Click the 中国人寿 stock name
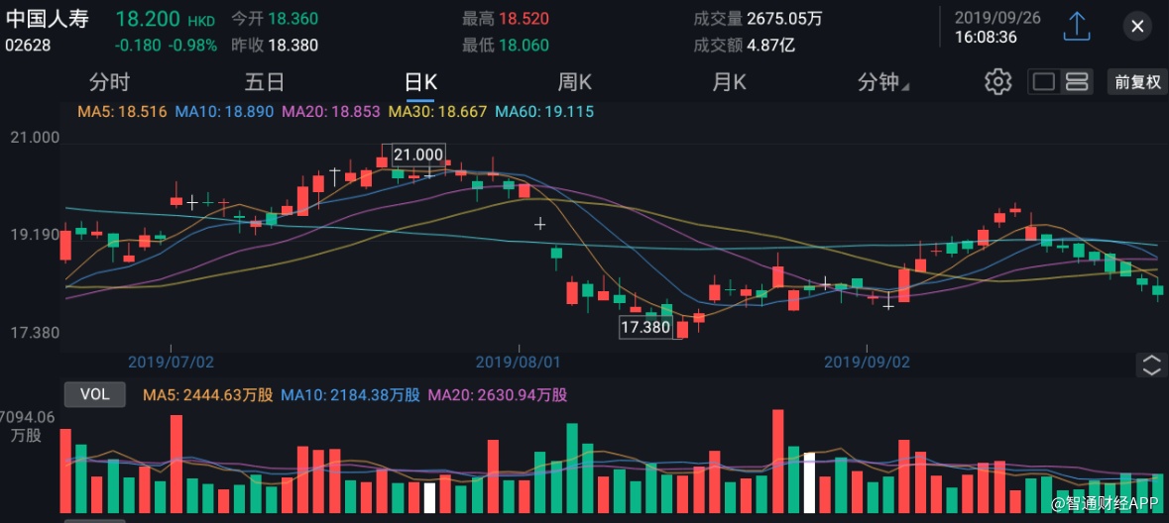This screenshot has height=523, width=1169. click(47, 19)
